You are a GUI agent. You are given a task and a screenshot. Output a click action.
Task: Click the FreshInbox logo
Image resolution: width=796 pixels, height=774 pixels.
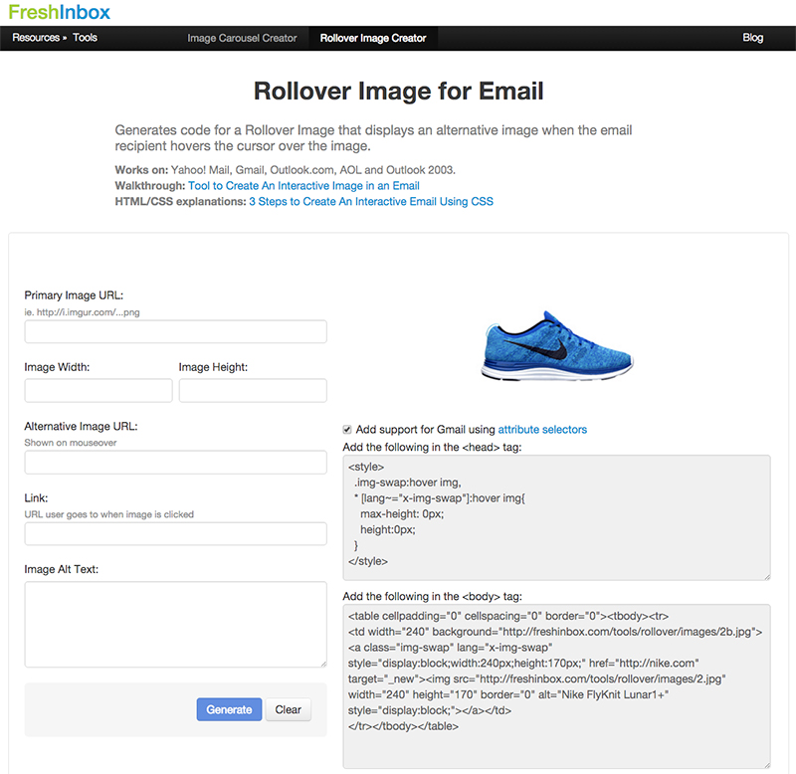pyautogui.click(x=60, y=12)
